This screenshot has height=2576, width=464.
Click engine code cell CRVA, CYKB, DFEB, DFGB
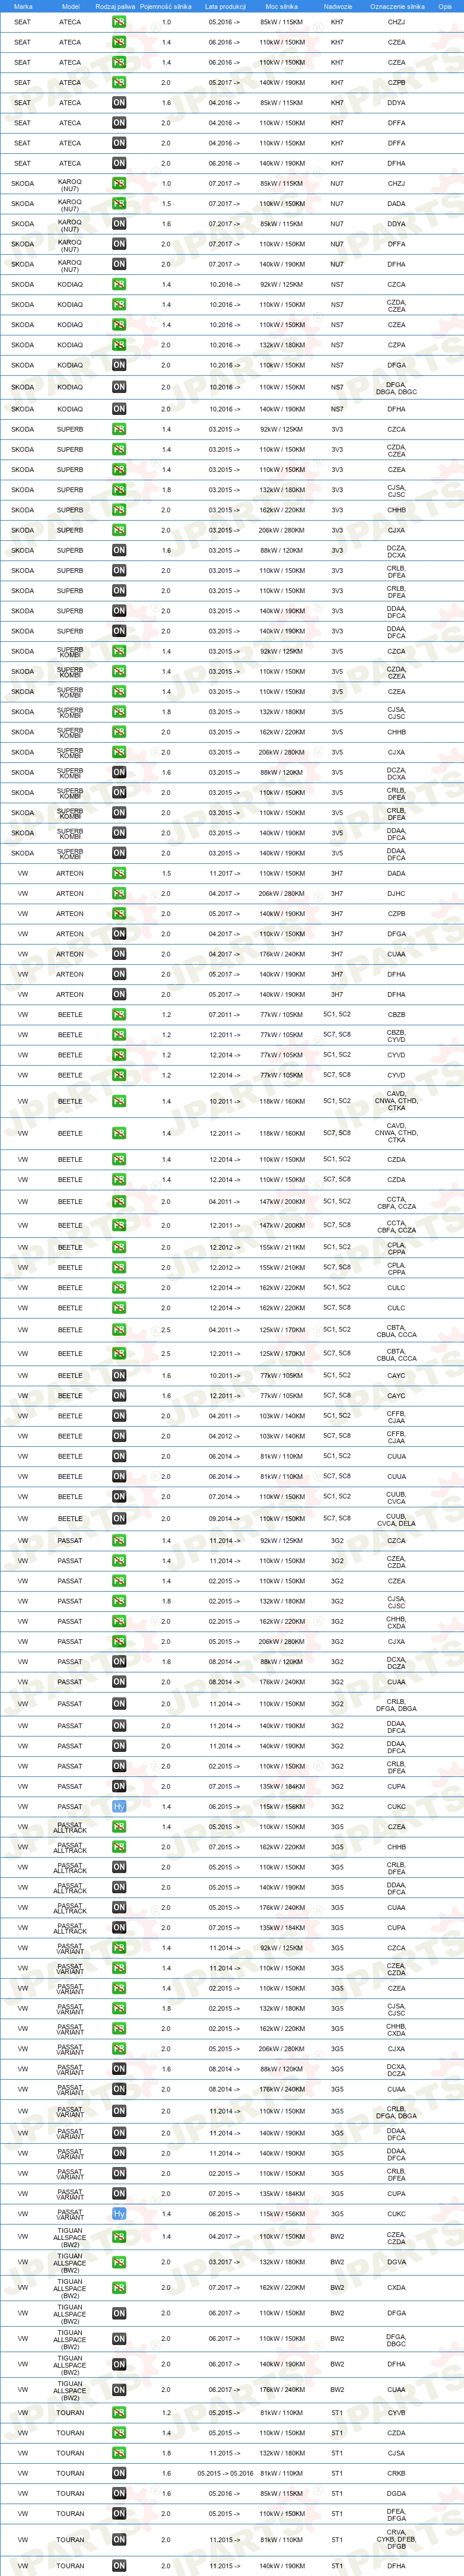tap(397, 2540)
